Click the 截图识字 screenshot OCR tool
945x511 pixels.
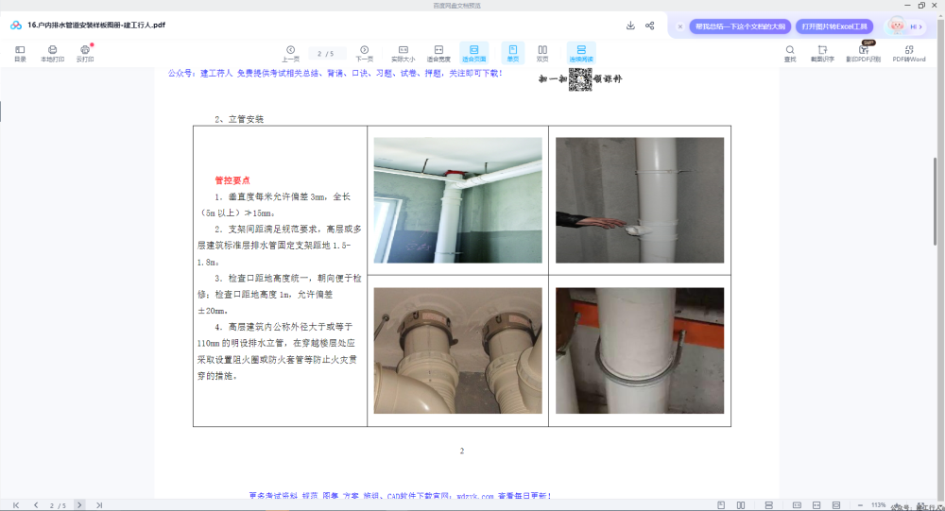822,53
